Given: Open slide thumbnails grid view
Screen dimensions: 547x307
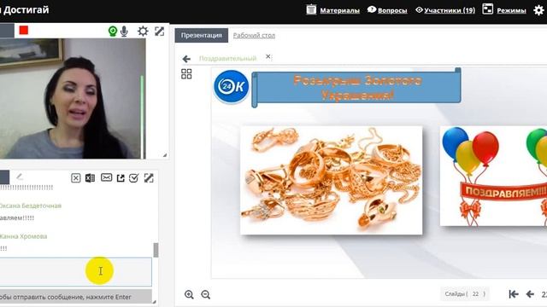Looking at the screenshot, I should 186,74.
